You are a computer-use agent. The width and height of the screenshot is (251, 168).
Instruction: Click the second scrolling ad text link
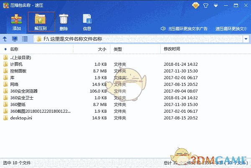(x=231, y=28)
